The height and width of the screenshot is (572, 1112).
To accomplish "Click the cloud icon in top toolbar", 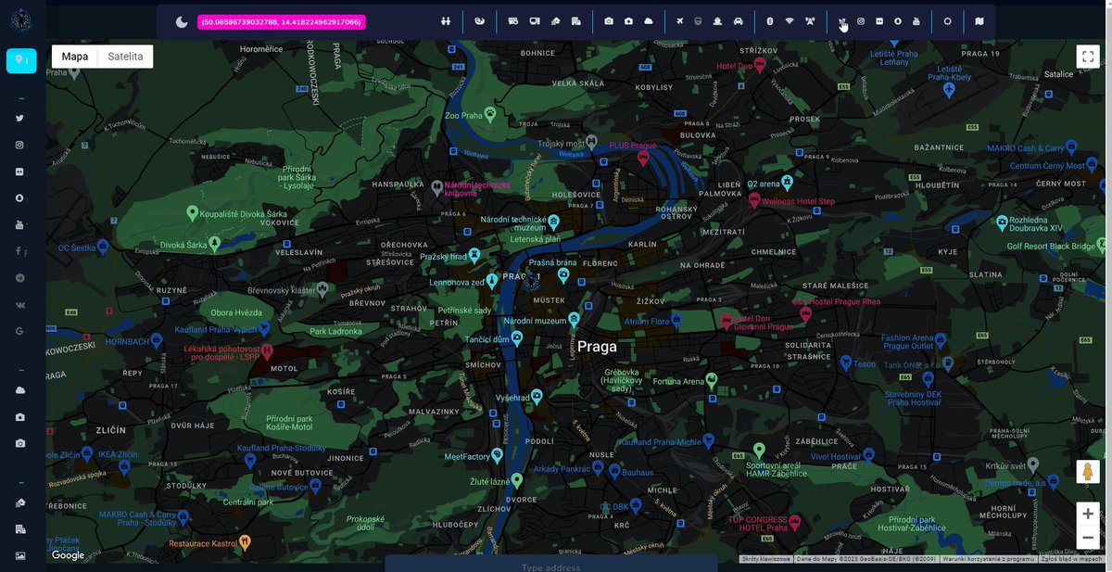I will tap(649, 21).
